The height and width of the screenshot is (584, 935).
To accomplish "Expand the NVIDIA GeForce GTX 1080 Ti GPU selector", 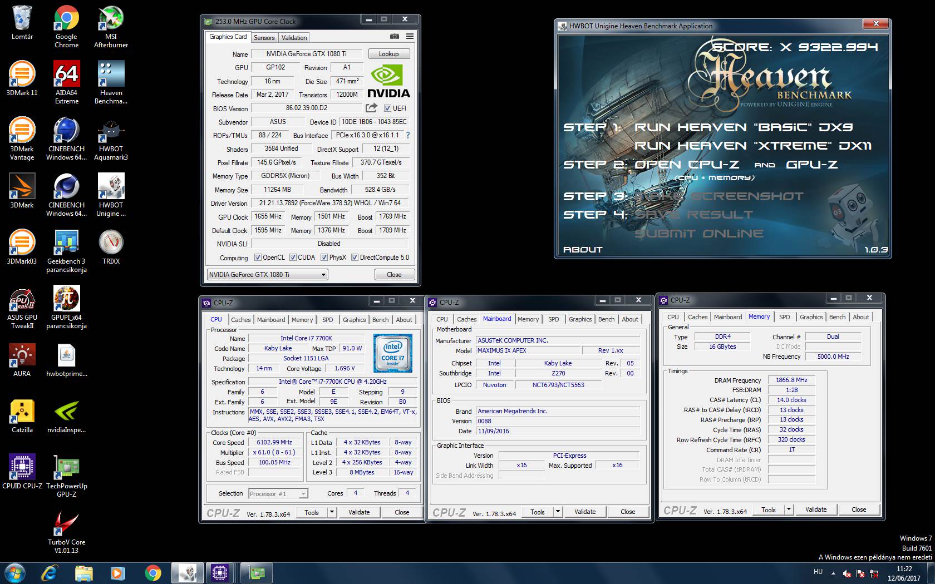I will point(268,274).
